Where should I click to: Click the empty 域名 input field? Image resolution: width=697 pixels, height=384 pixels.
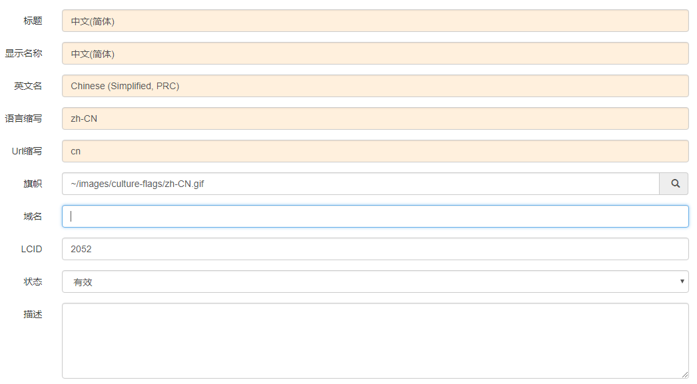[x=375, y=216]
